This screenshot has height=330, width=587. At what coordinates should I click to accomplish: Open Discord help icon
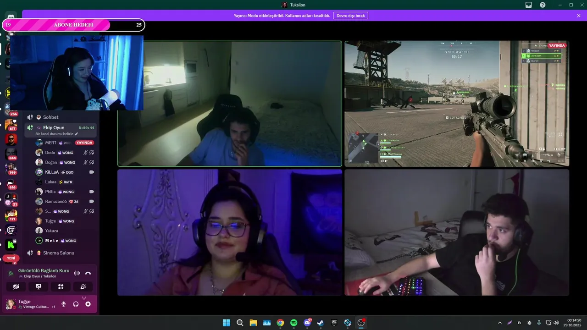(543, 5)
